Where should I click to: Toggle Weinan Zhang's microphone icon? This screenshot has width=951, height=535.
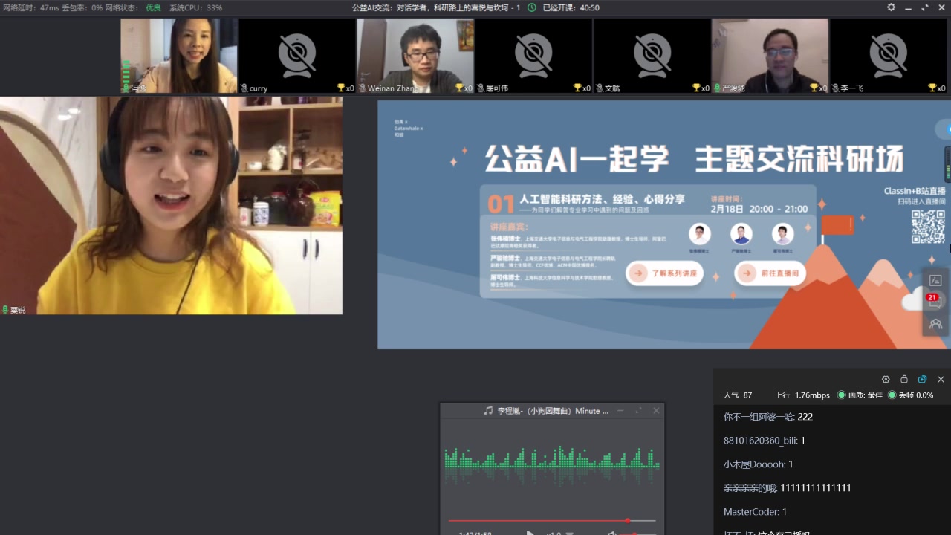tap(362, 88)
